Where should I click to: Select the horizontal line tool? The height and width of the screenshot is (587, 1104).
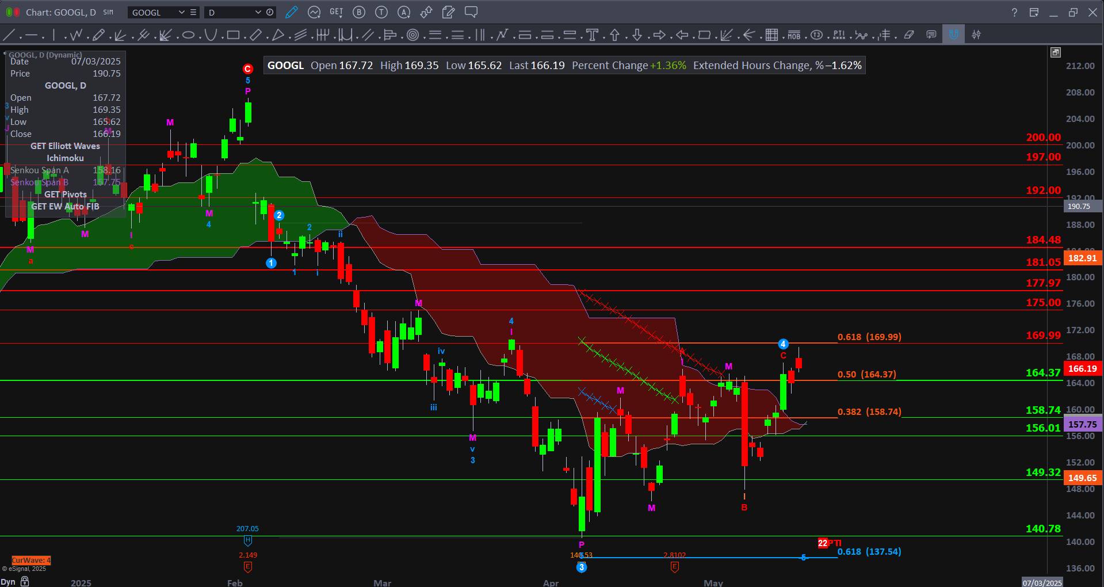pos(31,35)
